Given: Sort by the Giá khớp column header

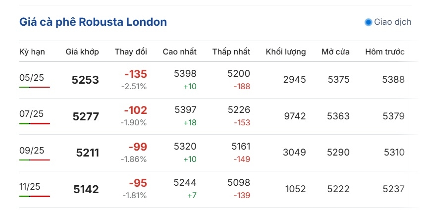Looking at the screenshot, I should pos(82,52).
